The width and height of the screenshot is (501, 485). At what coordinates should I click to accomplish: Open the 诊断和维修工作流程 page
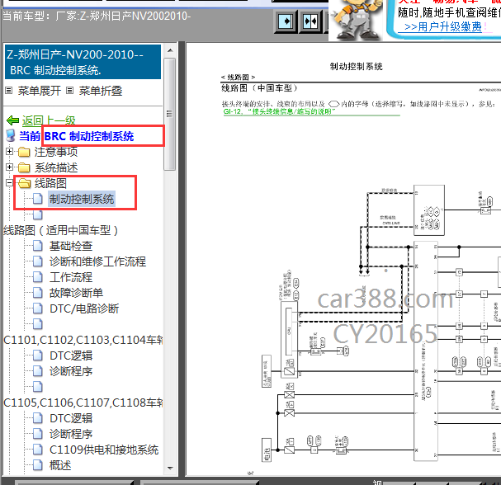pyautogui.click(x=97, y=261)
